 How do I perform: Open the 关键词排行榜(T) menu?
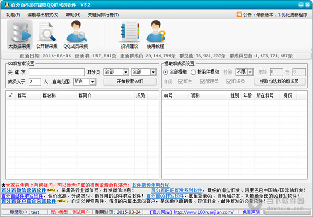click(x=103, y=15)
